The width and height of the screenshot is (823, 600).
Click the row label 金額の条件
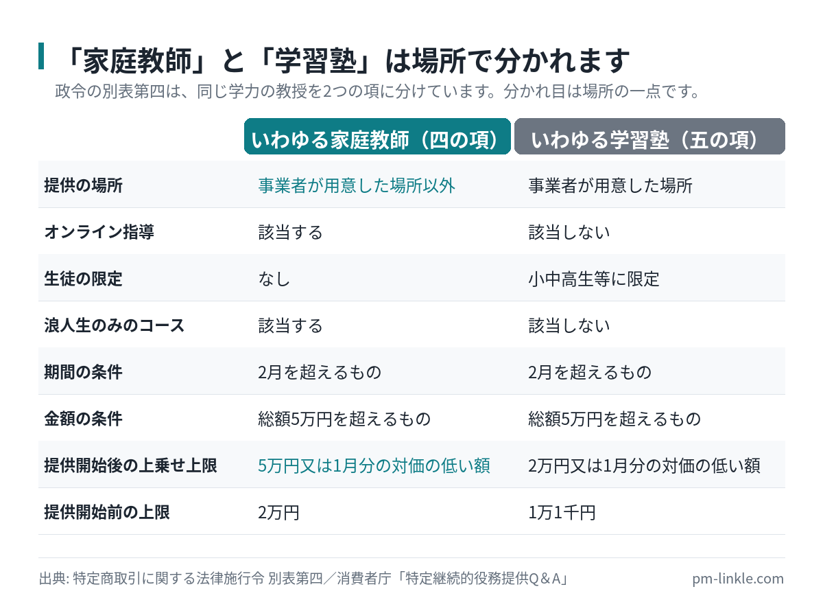tap(83, 418)
